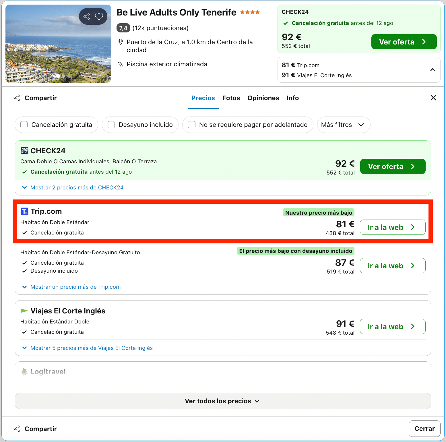Image resolution: width=446 pixels, height=442 pixels.
Task: Click the top Compartir link
Action: click(x=41, y=98)
